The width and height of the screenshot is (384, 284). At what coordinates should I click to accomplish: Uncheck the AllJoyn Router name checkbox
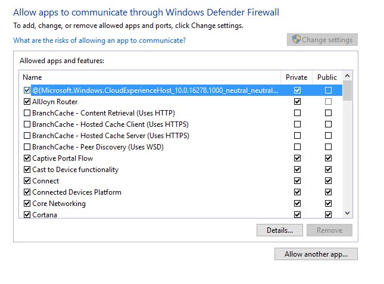click(27, 102)
